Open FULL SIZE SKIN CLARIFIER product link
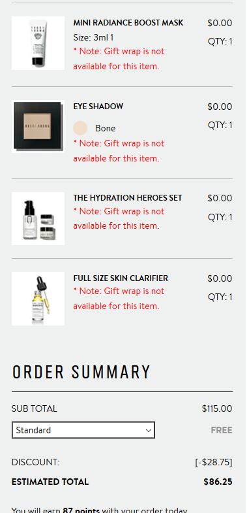Image resolution: width=247 pixels, height=513 pixels. coord(121,278)
